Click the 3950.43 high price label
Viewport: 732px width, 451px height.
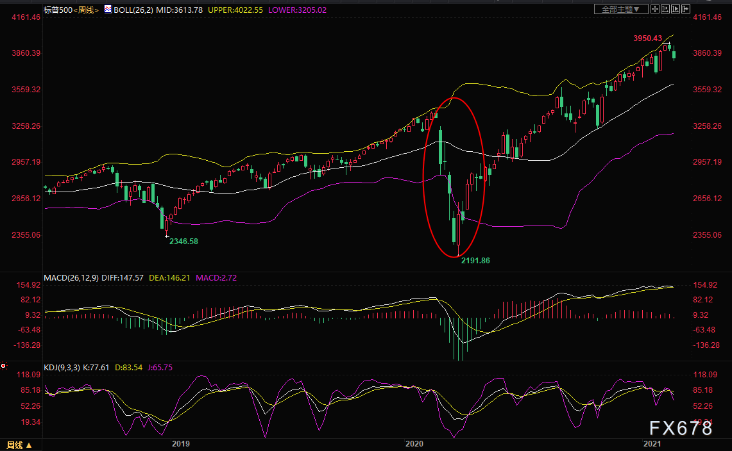(647, 38)
